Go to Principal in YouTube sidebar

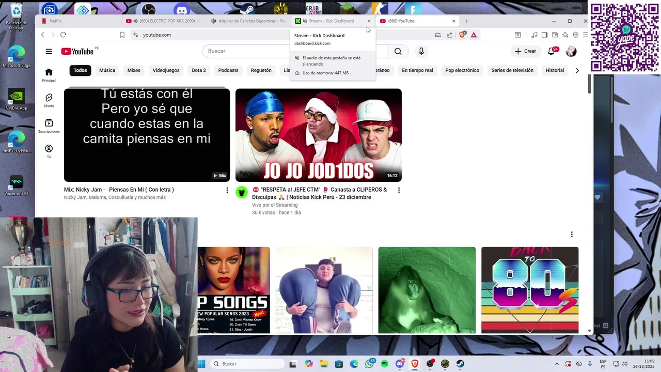[49, 75]
